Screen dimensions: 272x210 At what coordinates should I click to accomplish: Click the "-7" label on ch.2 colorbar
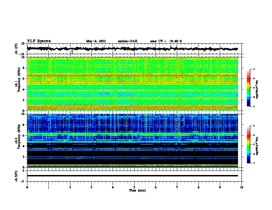pyautogui.click(x=253, y=163)
